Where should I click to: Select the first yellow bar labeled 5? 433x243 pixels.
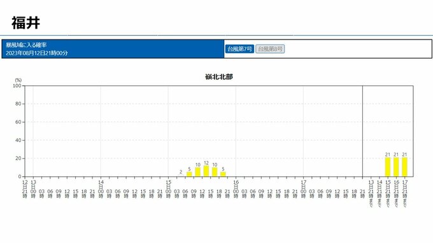(x=189, y=174)
